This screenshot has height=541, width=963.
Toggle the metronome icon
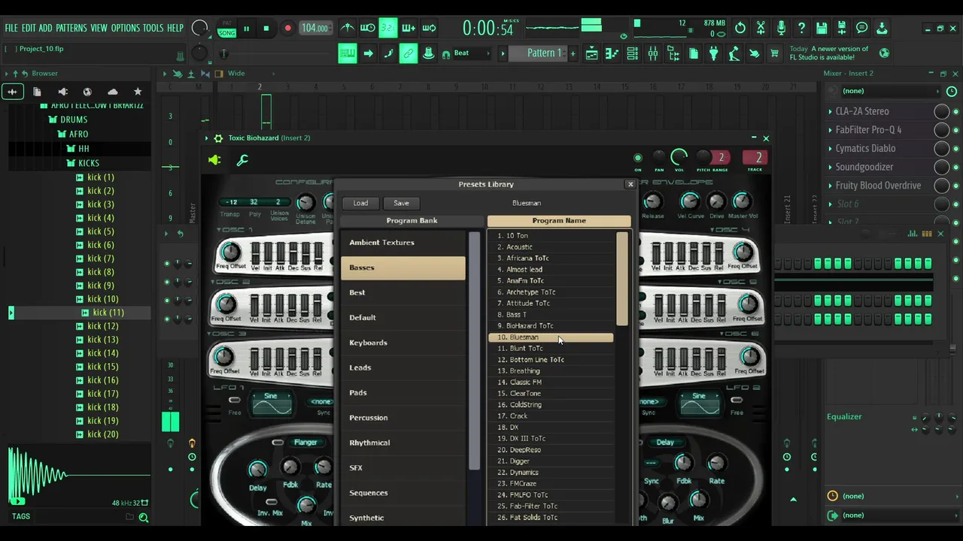click(348, 29)
